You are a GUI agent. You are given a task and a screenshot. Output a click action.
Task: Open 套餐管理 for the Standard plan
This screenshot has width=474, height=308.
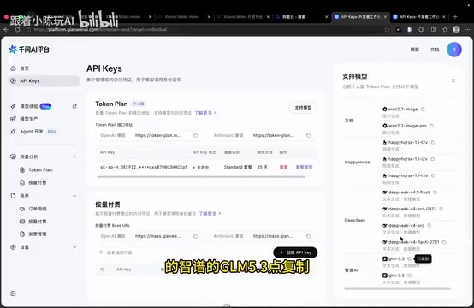[x=304, y=167]
